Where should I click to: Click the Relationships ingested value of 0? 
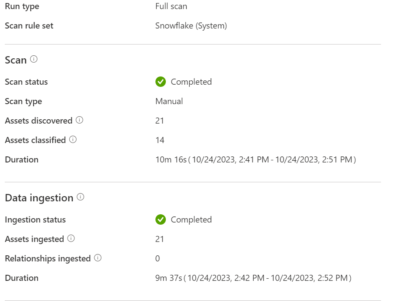[x=158, y=258]
